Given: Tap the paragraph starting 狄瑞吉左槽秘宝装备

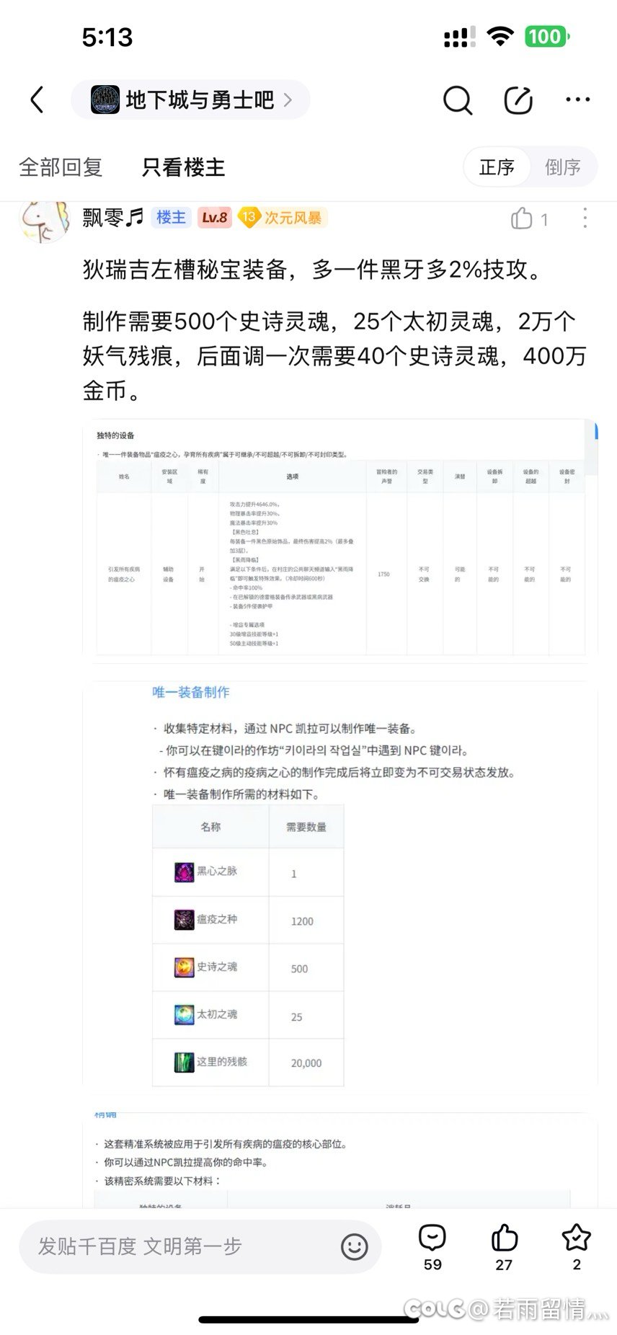Looking at the screenshot, I should point(314,270).
